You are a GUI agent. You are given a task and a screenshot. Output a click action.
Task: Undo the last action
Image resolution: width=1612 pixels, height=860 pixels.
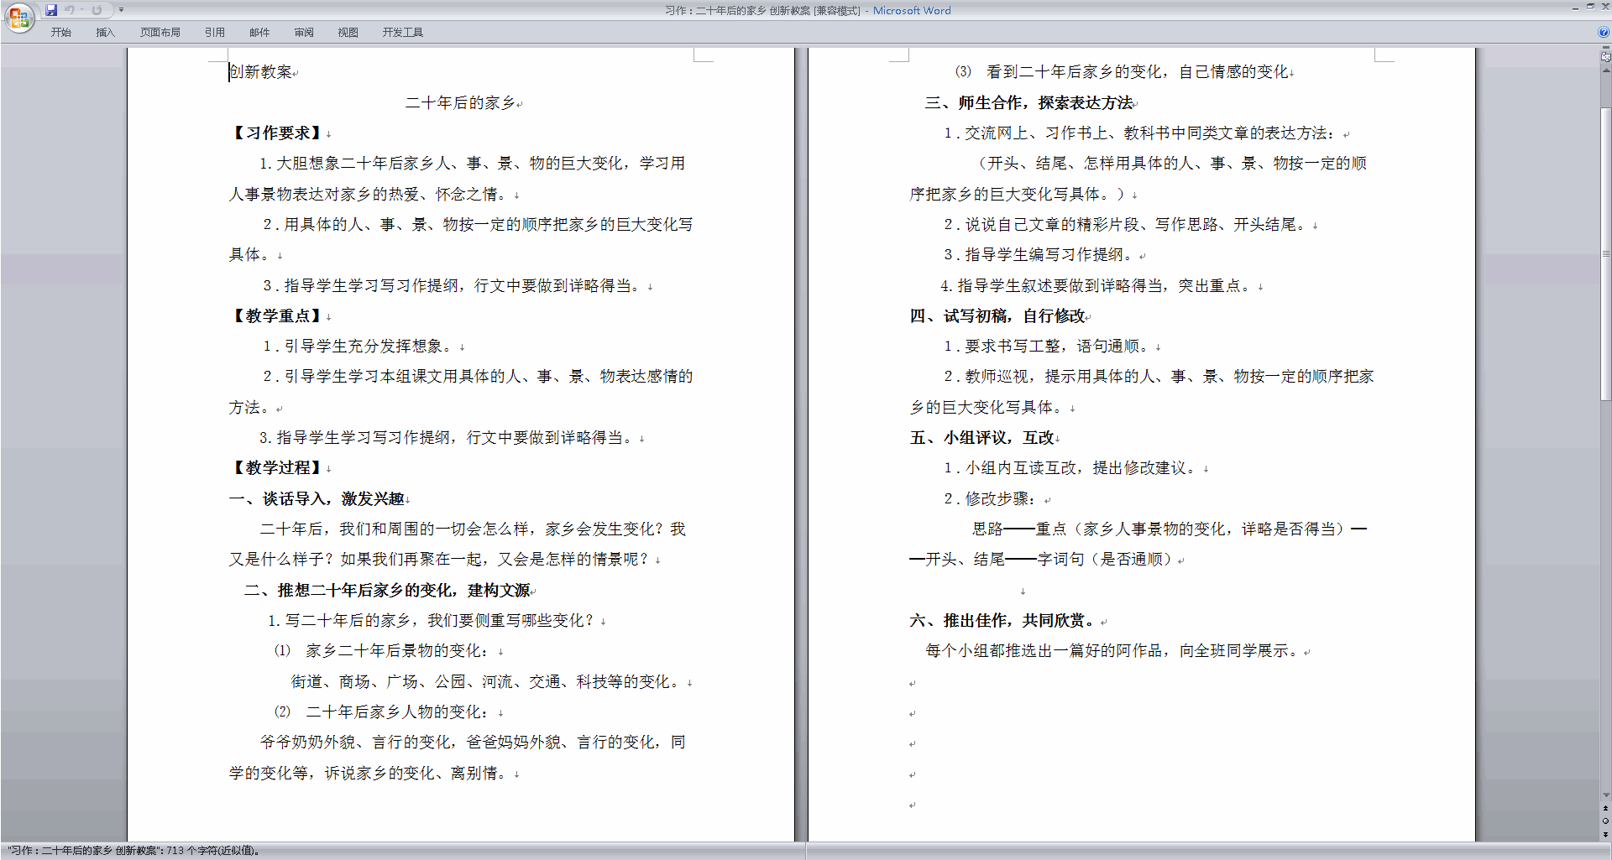coord(70,10)
